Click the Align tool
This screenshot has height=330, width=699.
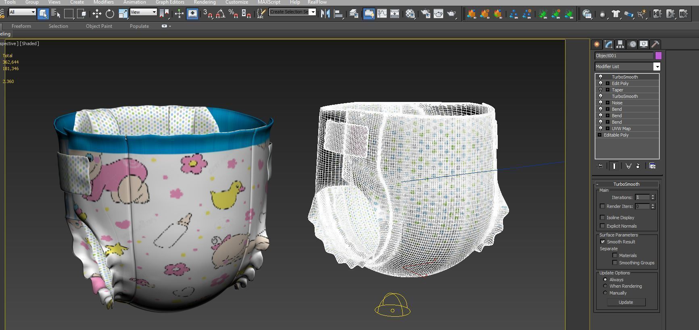pos(338,14)
